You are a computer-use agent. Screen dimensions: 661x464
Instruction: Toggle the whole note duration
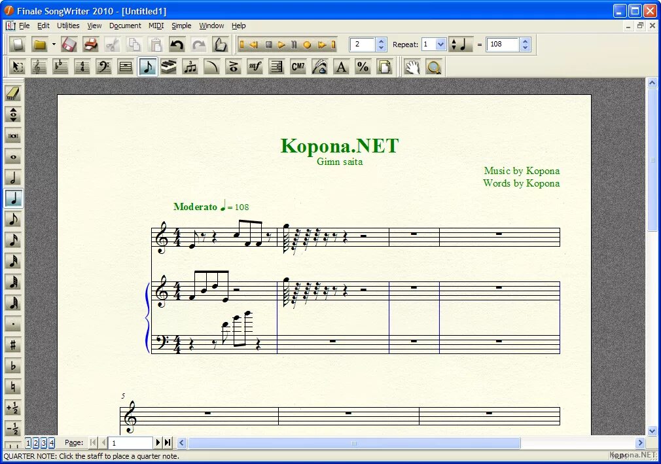(13, 157)
